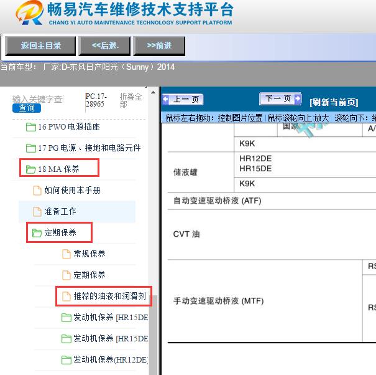Click document icon of 准备工作

click(37, 212)
